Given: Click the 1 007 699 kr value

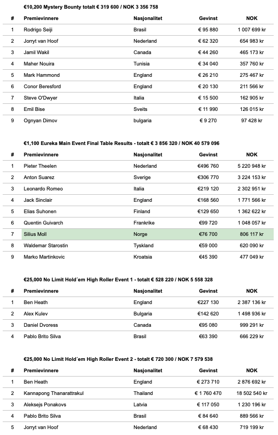Looking at the screenshot, I should point(251,30).
